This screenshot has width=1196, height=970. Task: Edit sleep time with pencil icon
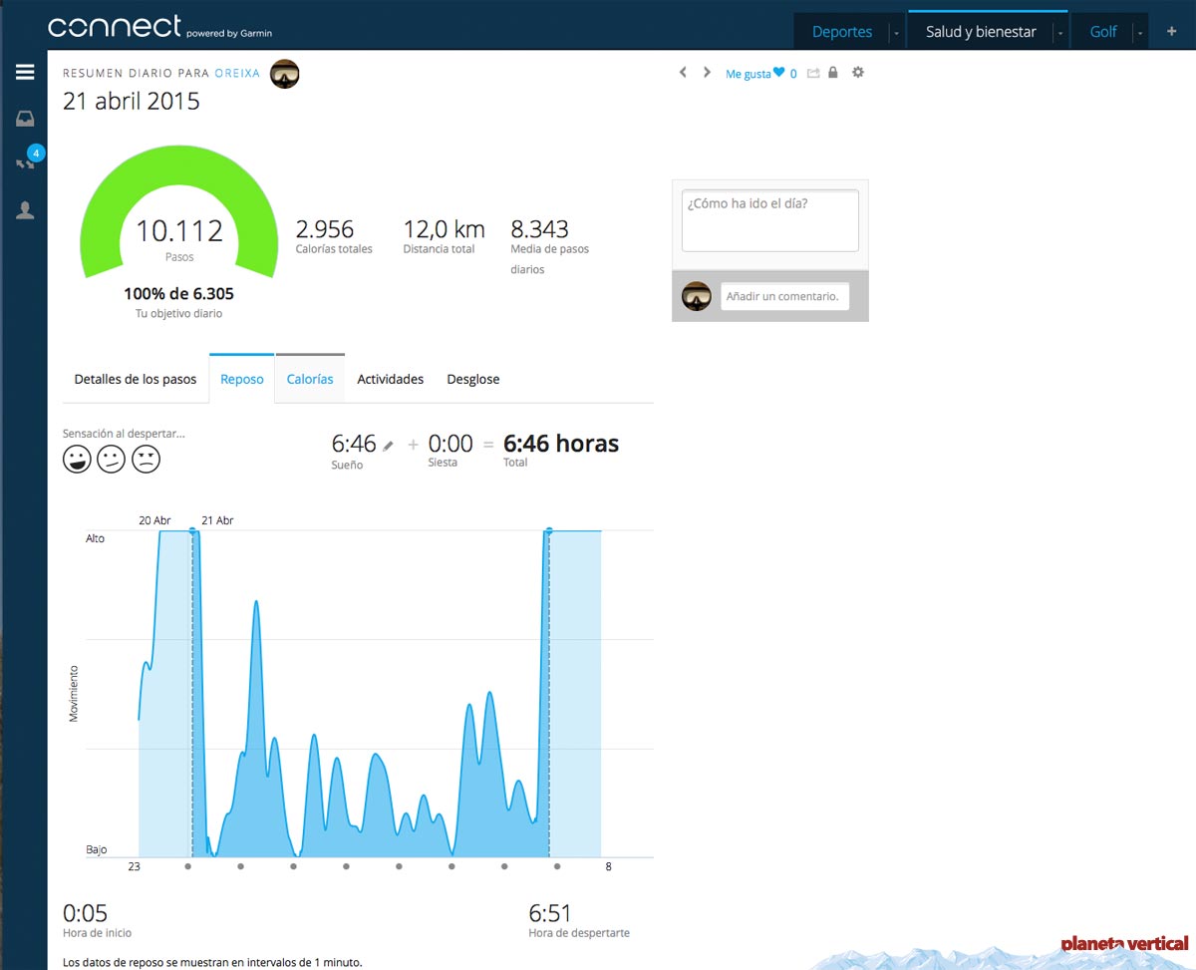388,446
